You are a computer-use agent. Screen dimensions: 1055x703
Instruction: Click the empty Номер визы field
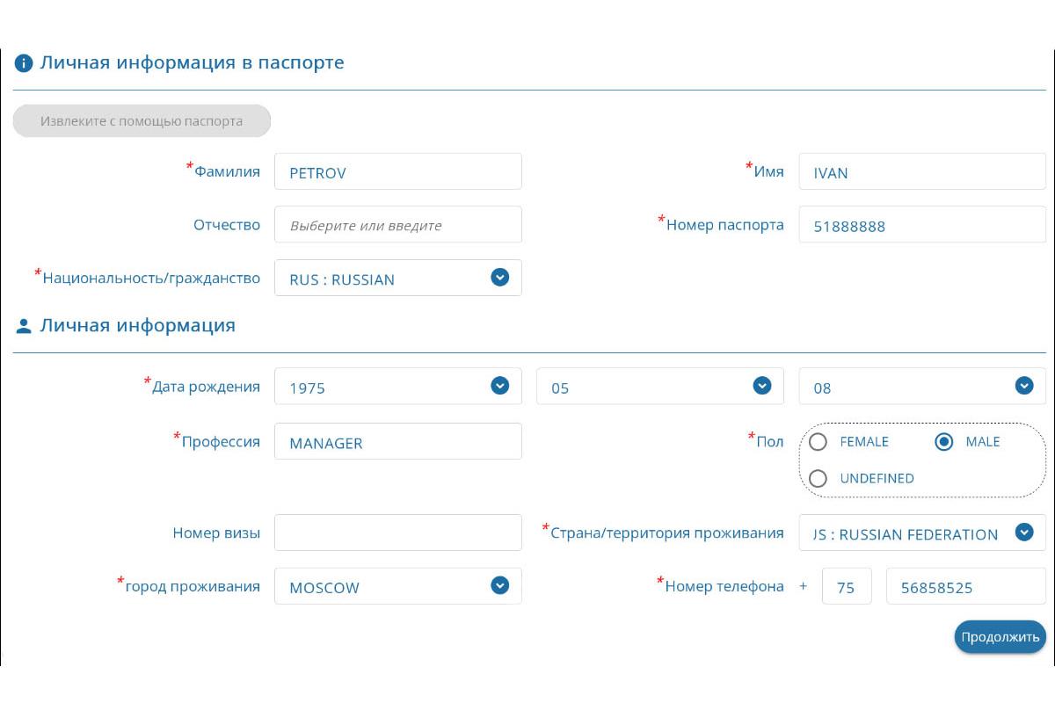(x=398, y=533)
